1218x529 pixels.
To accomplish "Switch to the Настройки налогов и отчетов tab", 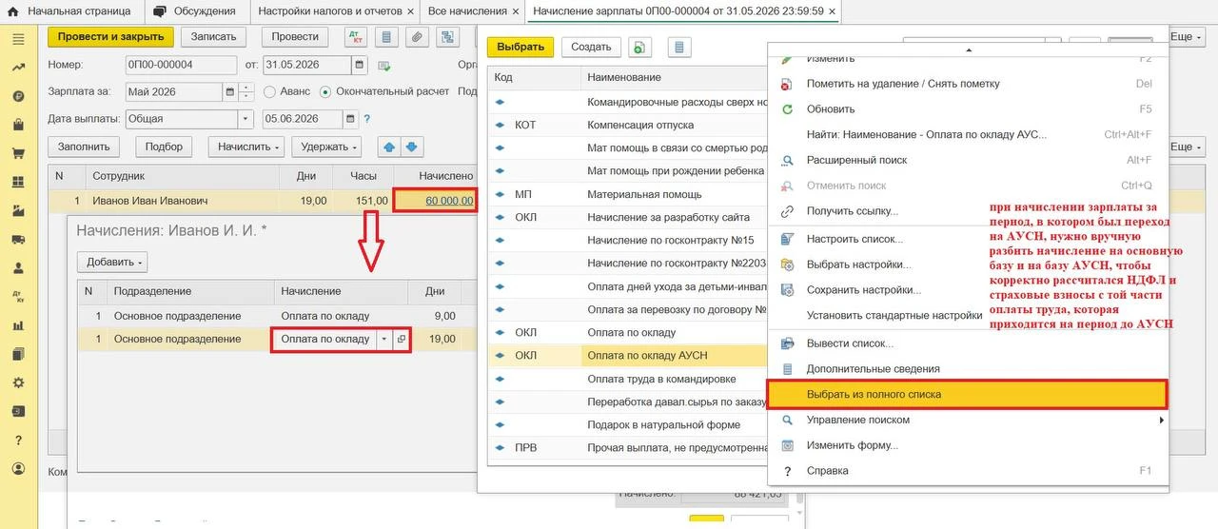I will 335,11.
